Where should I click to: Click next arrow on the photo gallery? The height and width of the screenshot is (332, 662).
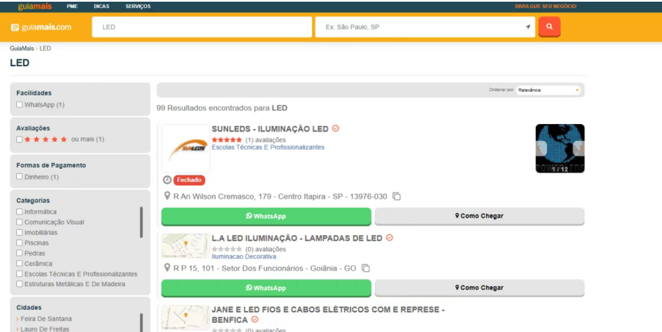[578, 148]
